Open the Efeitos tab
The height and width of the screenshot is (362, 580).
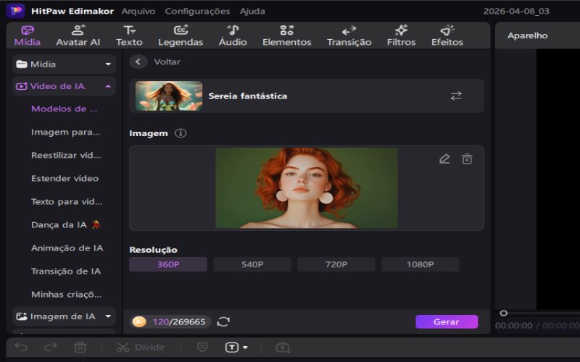447,35
